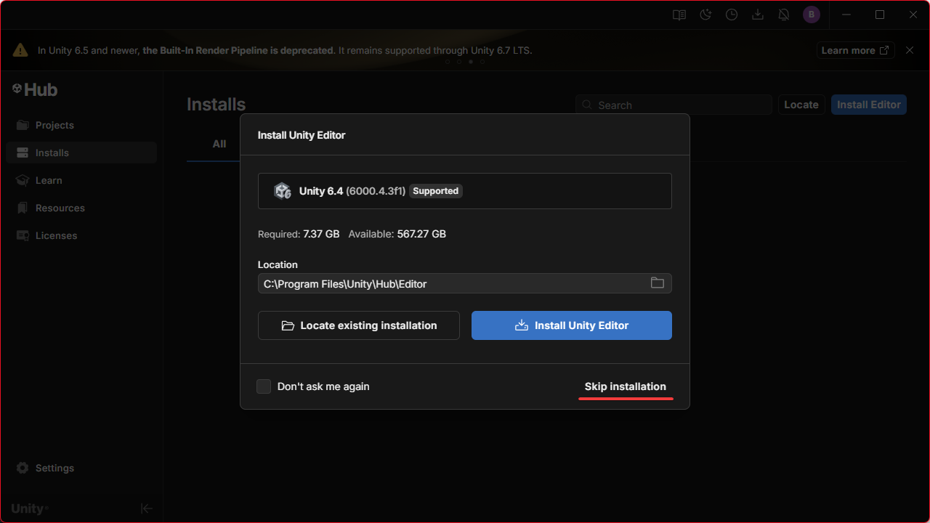Click the Built-In Render Pipeline deprecation message
The height and width of the screenshot is (523, 930).
tap(285, 50)
